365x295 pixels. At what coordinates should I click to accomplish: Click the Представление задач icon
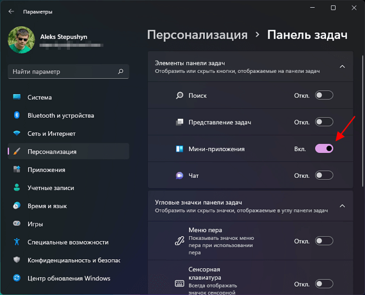pos(179,122)
